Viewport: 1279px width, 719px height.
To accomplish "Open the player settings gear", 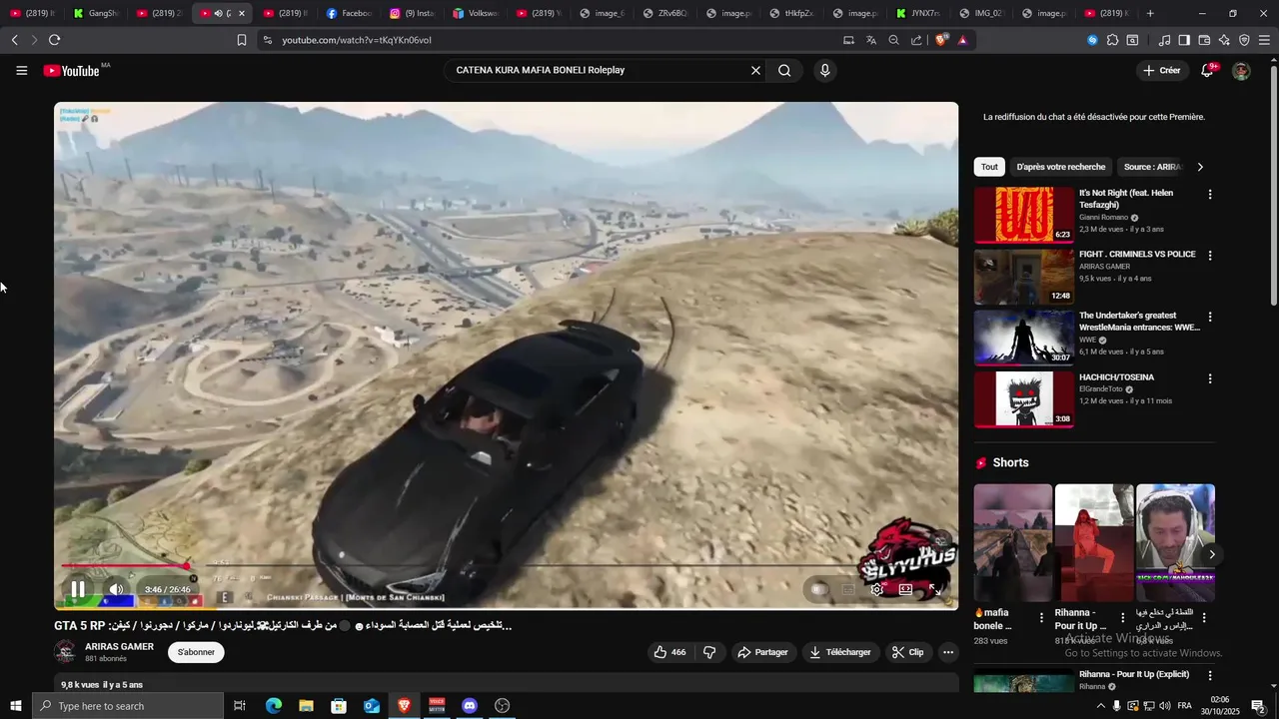I will tap(876, 589).
